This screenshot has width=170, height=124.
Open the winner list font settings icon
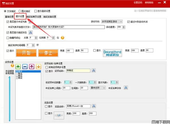[126, 88]
